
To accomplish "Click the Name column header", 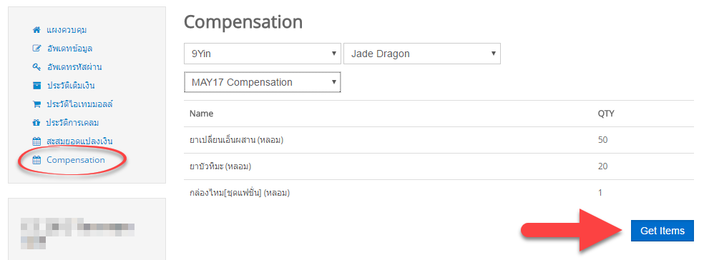I will 201,114.
